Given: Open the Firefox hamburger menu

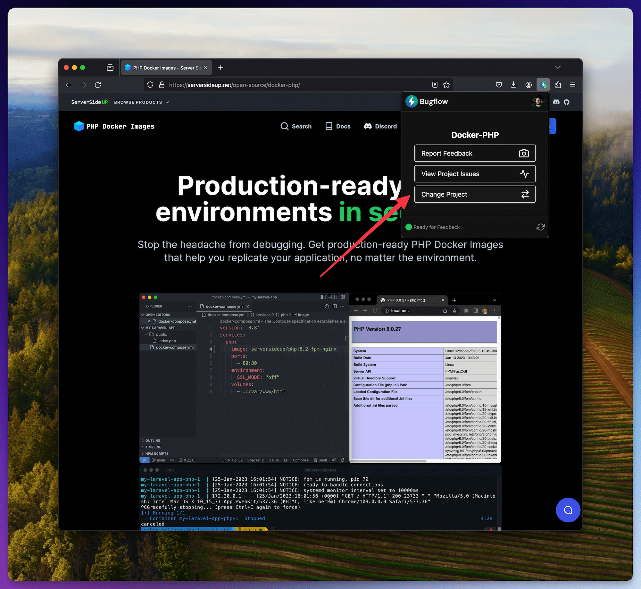Looking at the screenshot, I should 573,85.
